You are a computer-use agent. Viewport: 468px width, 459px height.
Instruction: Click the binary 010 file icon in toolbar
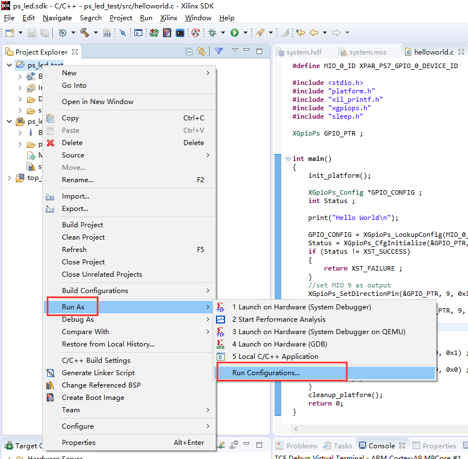[107, 33]
